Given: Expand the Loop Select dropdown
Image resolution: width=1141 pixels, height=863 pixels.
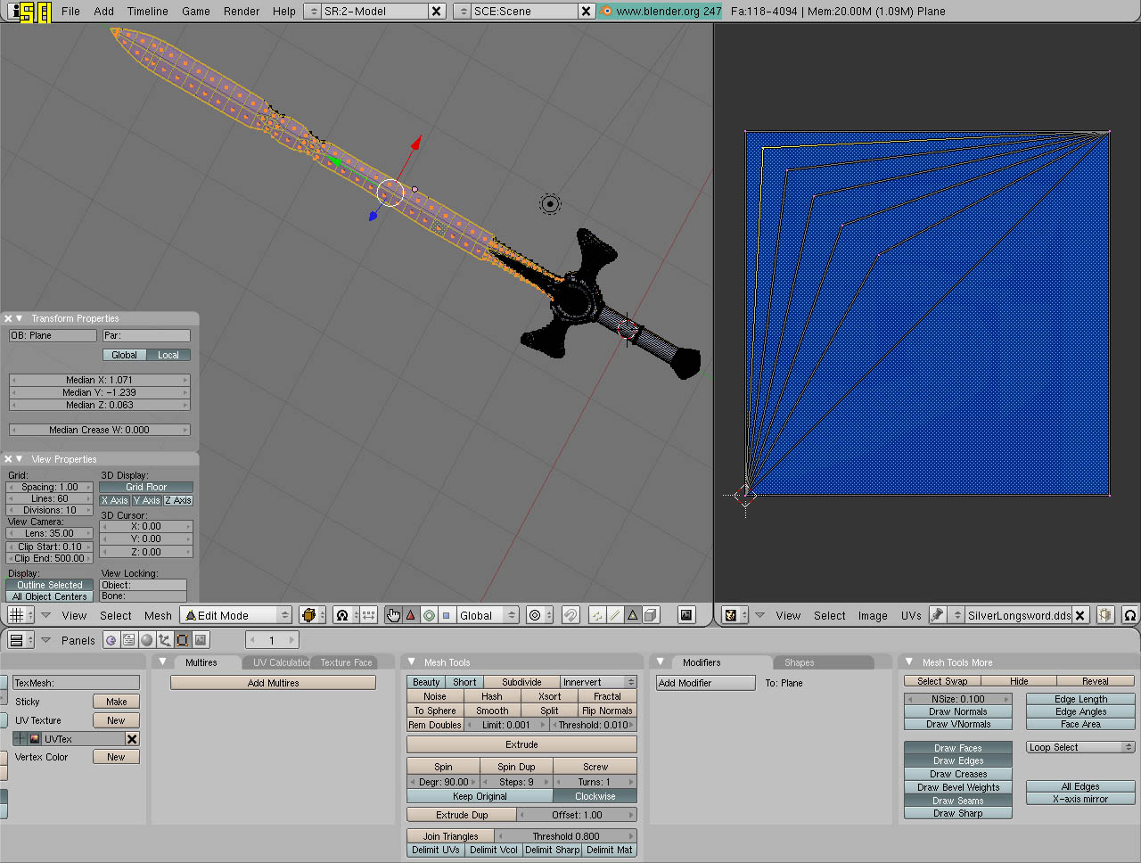Looking at the screenshot, I should tap(1080, 747).
